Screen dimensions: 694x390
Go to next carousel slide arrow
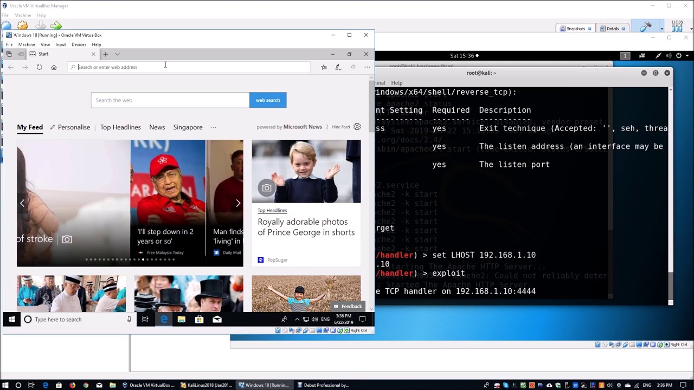point(237,203)
